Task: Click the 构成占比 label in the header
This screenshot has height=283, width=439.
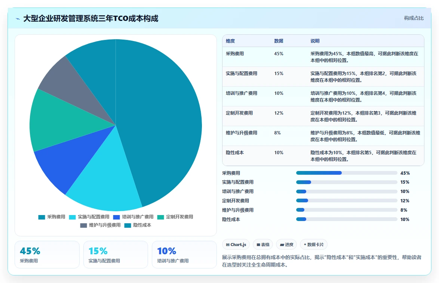Action: pos(414,18)
